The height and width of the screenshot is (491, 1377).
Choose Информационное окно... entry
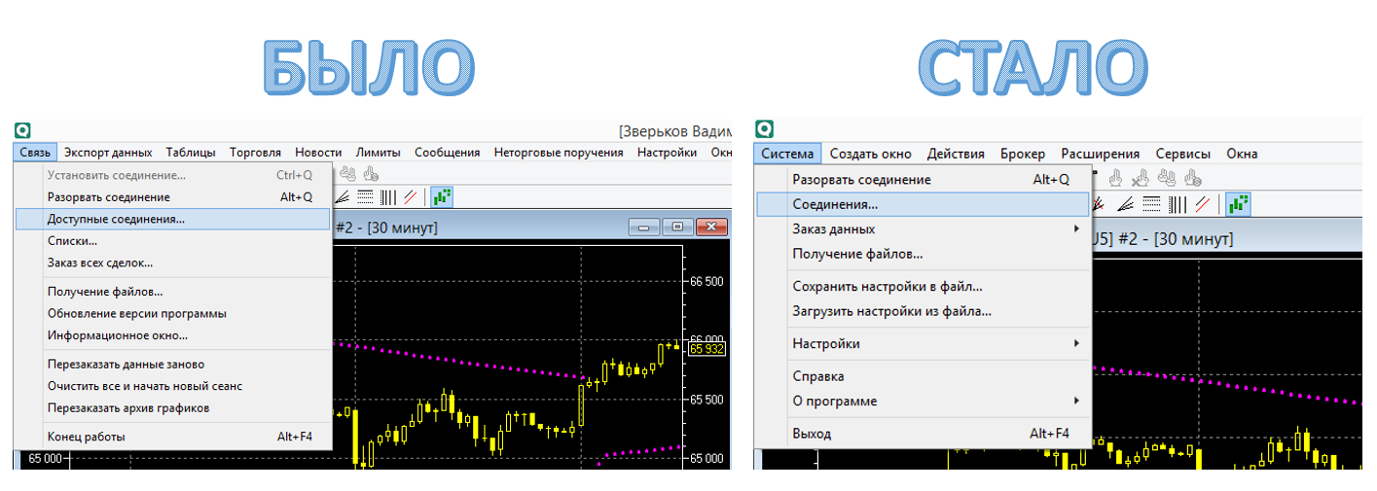coord(173,335)
